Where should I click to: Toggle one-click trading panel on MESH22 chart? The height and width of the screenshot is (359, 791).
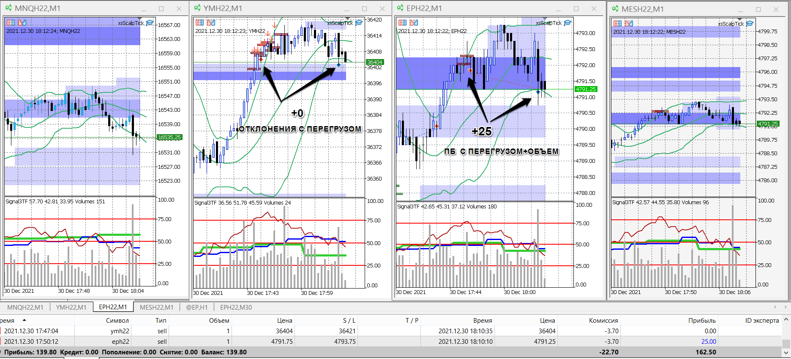tap(617, 24)
